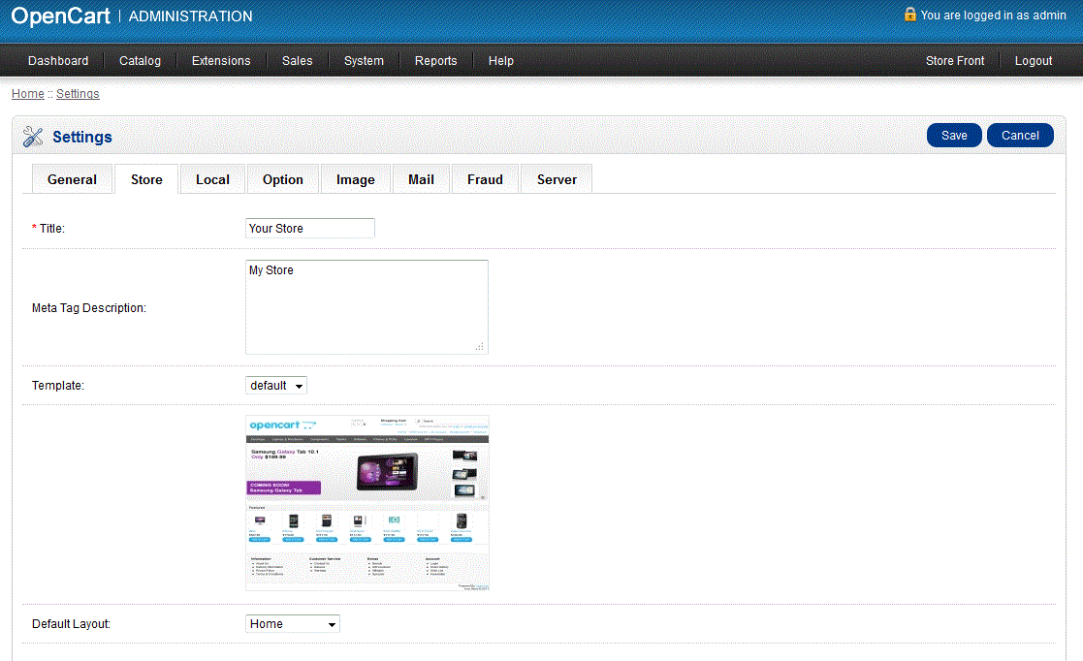
Task: Focus the store Title input field
Action: (309, 229)
